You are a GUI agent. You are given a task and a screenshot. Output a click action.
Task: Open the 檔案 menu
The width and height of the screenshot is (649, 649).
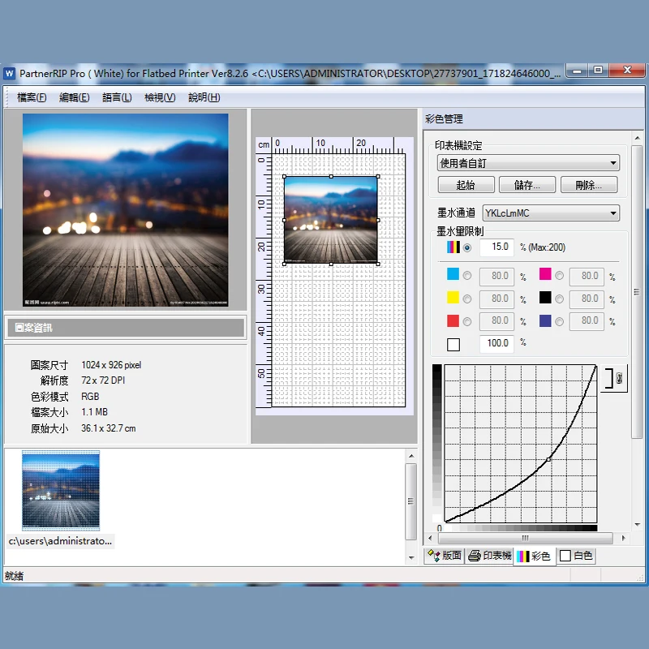tap(31, 97)
